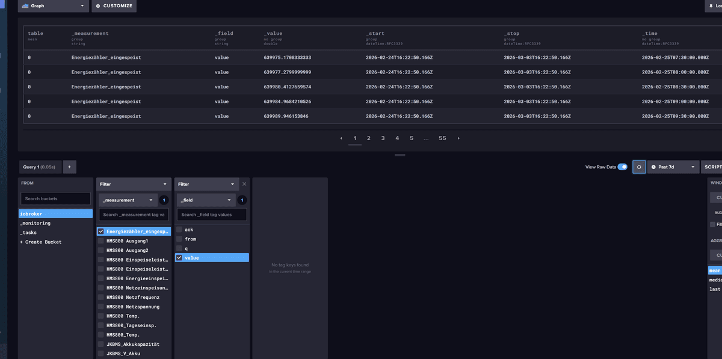Click the previous results page arrow
The height and width of the screenshot is (359, 722).
pos(341,138)
